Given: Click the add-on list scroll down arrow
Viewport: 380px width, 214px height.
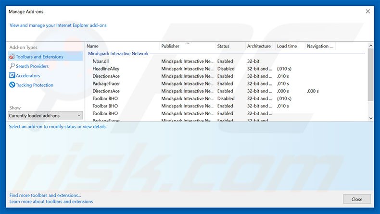Looking at the screenshot, I should (370, 118).
